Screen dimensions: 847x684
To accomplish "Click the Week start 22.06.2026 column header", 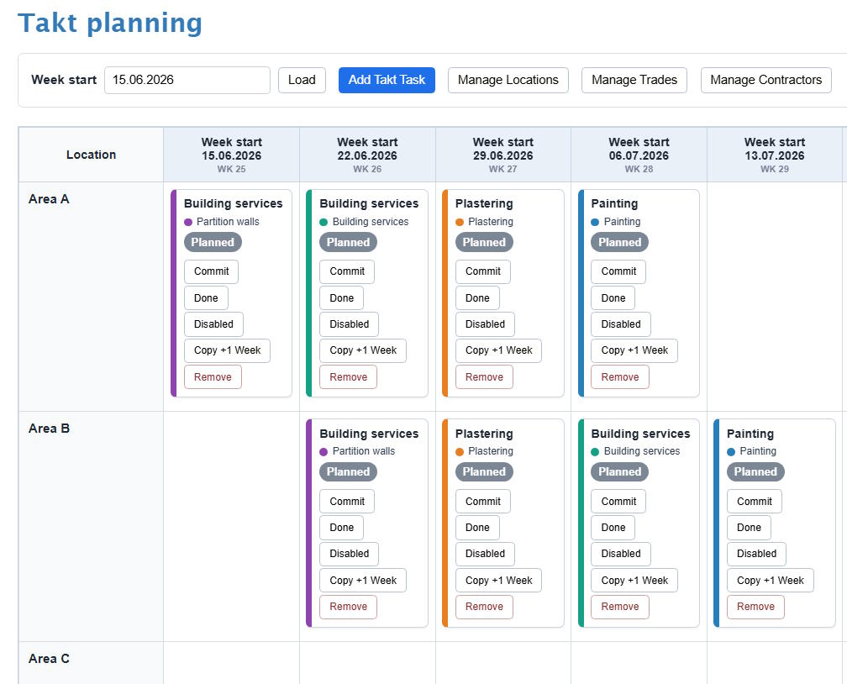I will pyautogui.click(x=367, y=155).
